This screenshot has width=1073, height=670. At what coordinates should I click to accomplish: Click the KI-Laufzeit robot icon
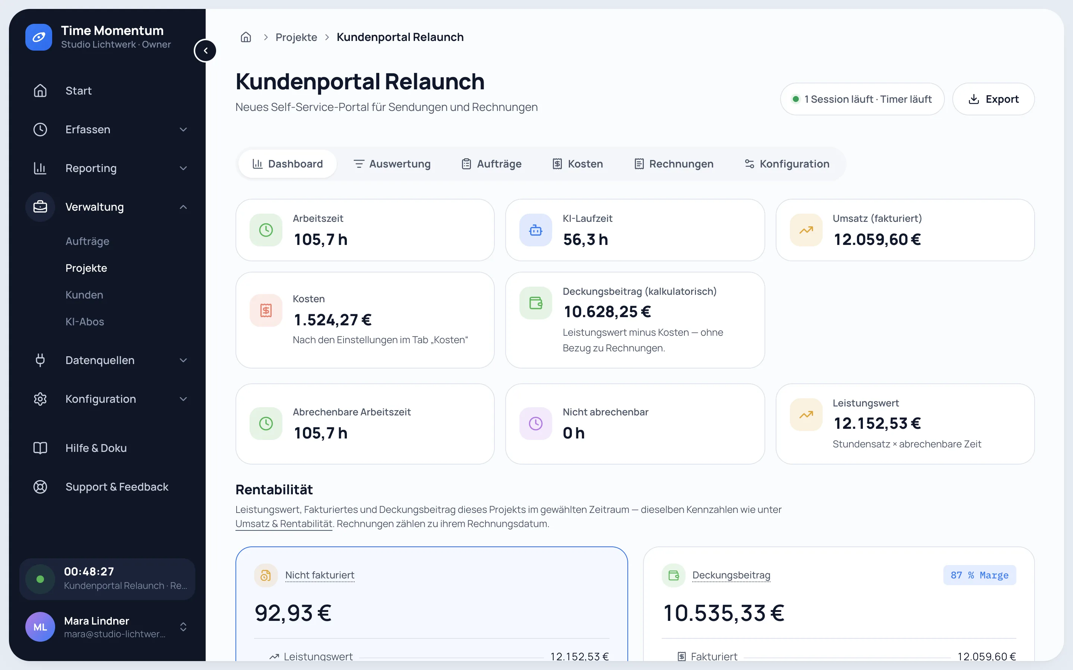tap(536, 230)
